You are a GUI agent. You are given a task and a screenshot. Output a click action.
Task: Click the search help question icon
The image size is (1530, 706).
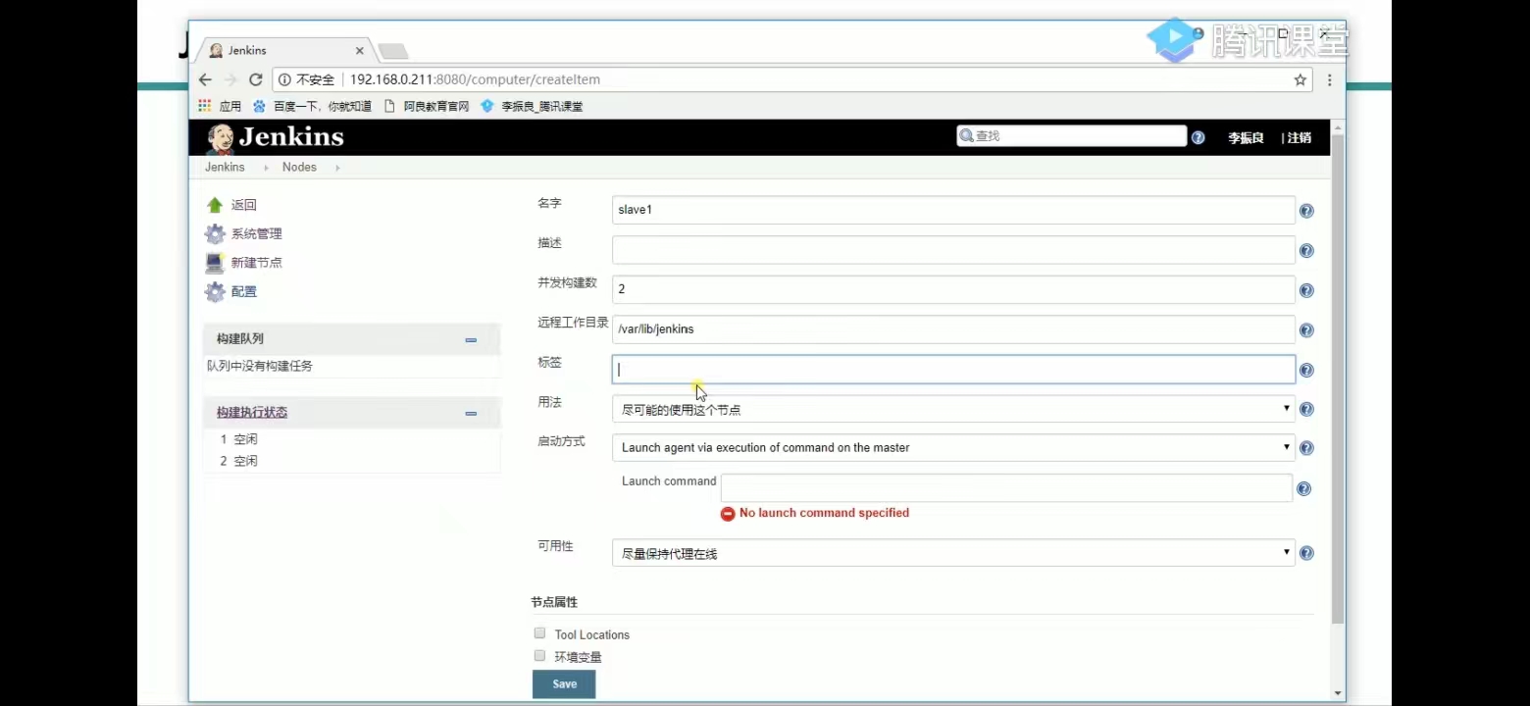1198,137
